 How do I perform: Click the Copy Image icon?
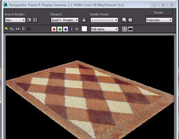(x=12, y=29)
